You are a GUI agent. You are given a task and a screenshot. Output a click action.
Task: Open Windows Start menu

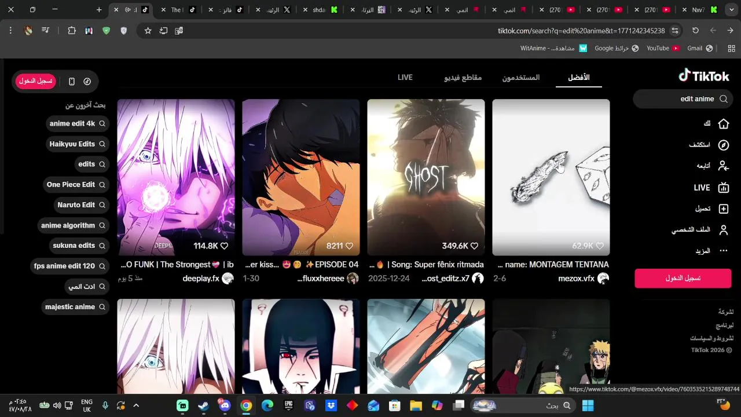coord(588,405)
